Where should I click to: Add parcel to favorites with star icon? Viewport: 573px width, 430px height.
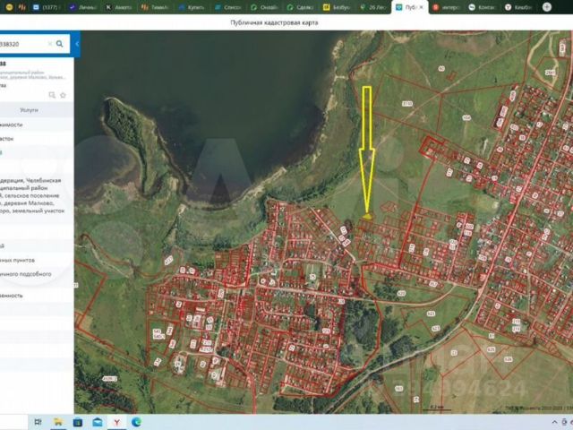[x=63, y=94]
